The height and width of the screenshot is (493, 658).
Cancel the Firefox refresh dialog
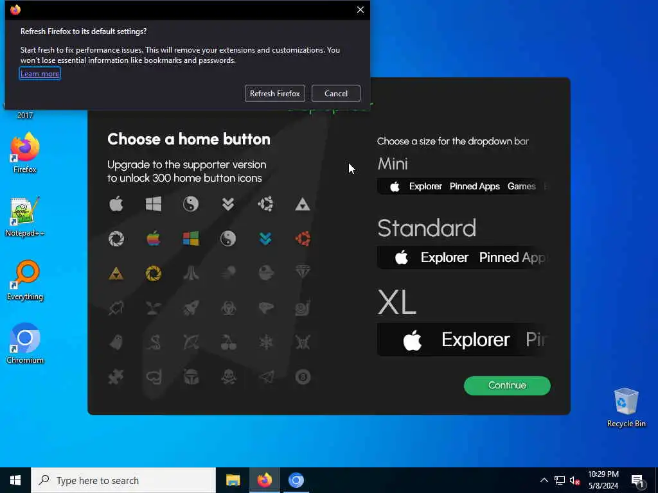pyautogui.click(x=335, y=94)
